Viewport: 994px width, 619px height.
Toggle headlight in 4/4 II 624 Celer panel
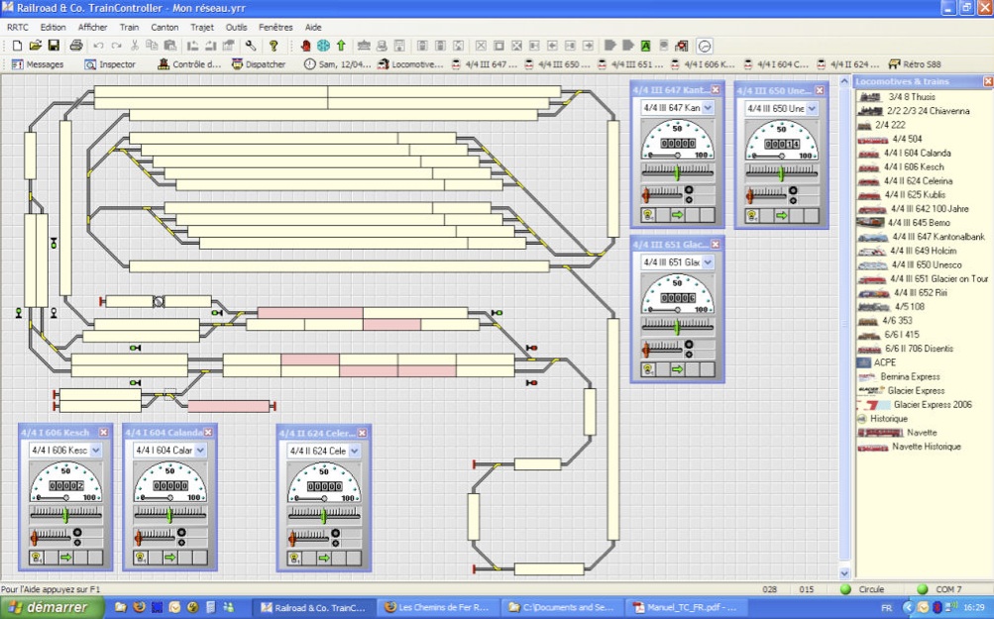(x=294, y=559)
